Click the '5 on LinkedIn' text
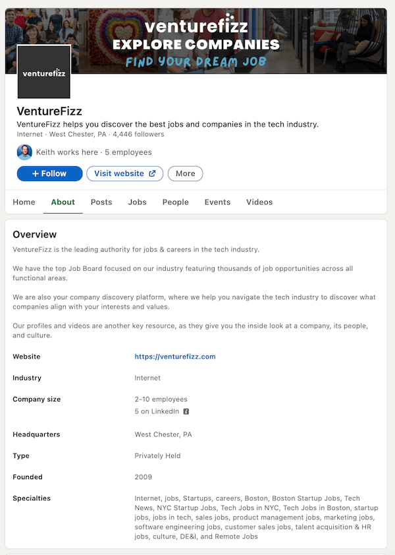The height and width of the screenshot is (555, 395). tap(157, 411)
